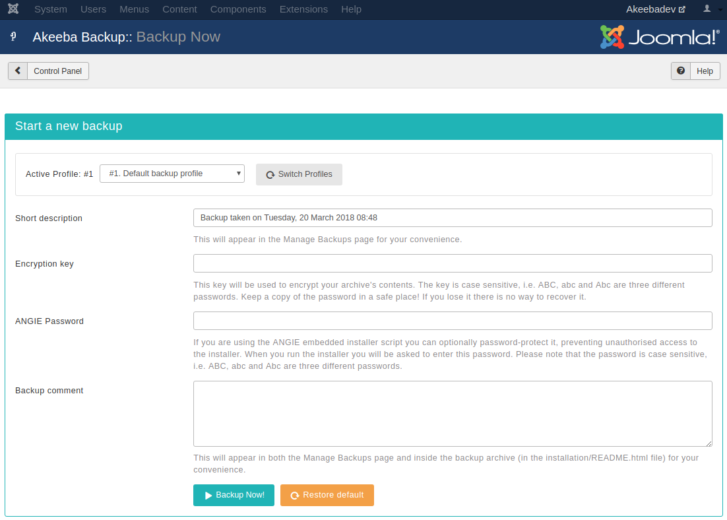727x520 pixels.
Task: Open the Content menu
Action: 179,9
